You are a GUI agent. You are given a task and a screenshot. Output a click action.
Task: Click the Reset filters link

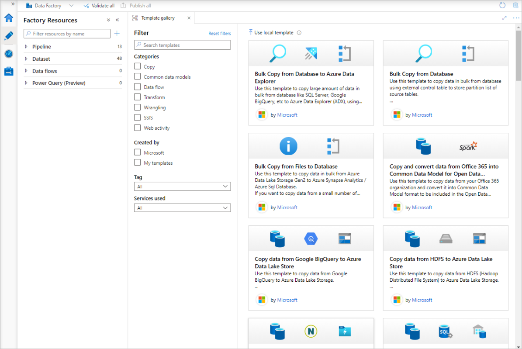pos(219,33)
